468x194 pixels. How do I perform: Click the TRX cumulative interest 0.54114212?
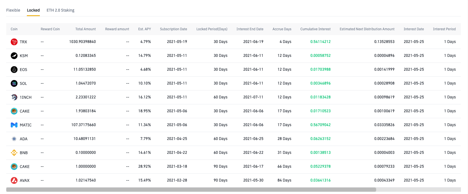pyautogui.click(x=320, y=42)
